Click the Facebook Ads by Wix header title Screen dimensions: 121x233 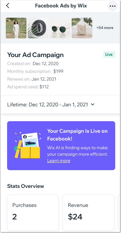(61, 6)
